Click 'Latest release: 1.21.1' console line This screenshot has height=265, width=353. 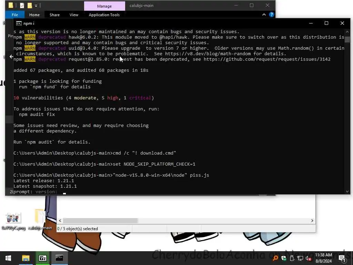[44, 181]
